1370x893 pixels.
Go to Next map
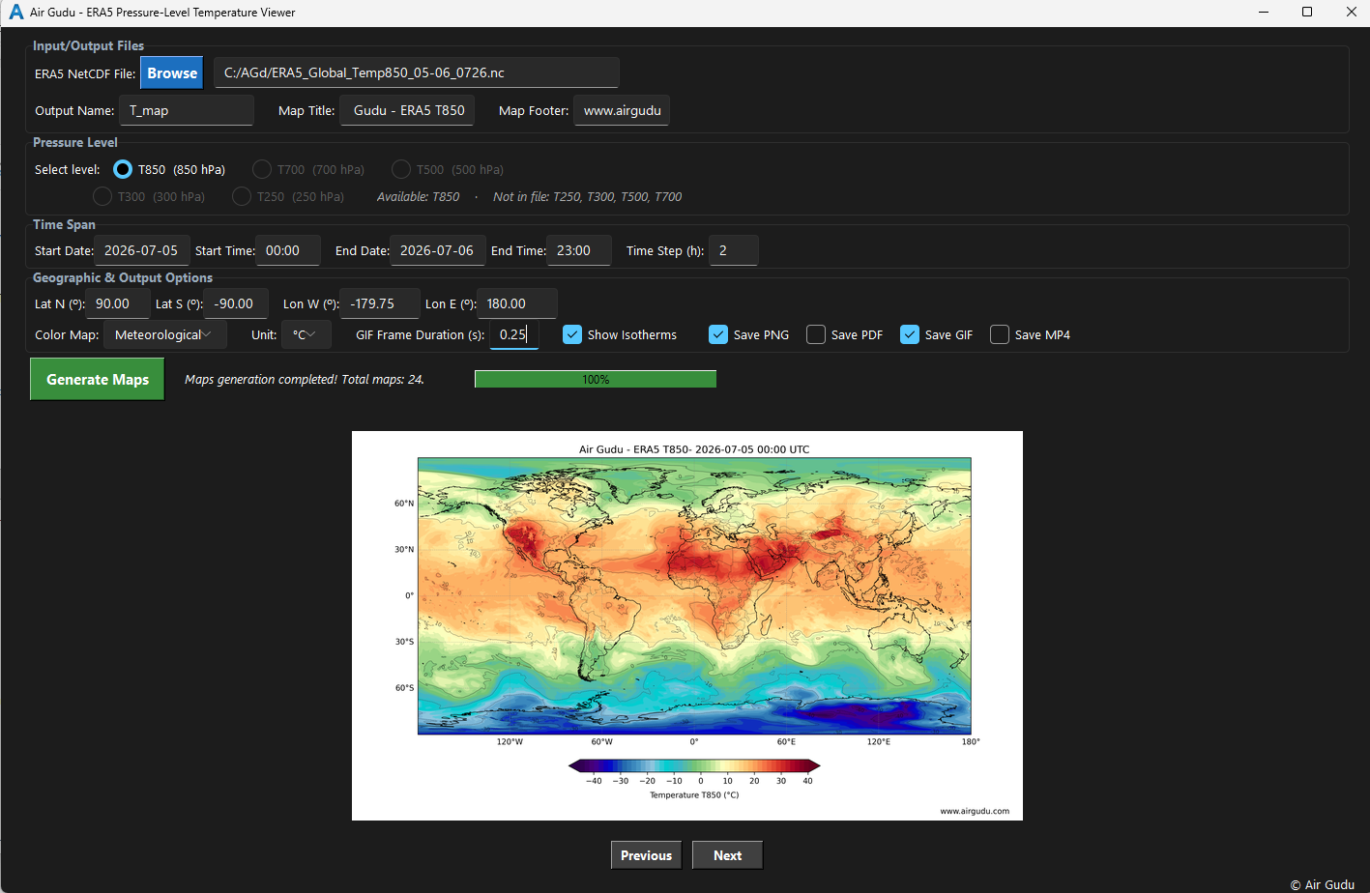727,855
